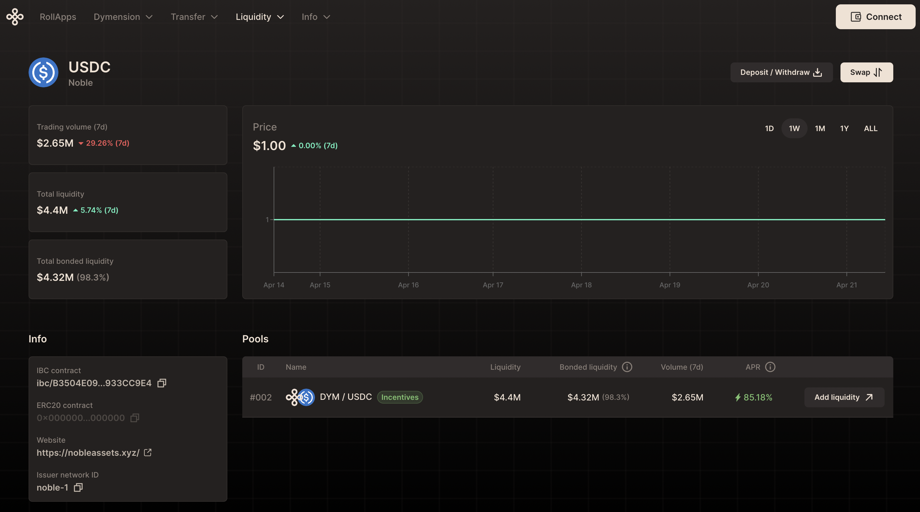Click Add liquidity for DYM / USDC

(x=844, y=397)
